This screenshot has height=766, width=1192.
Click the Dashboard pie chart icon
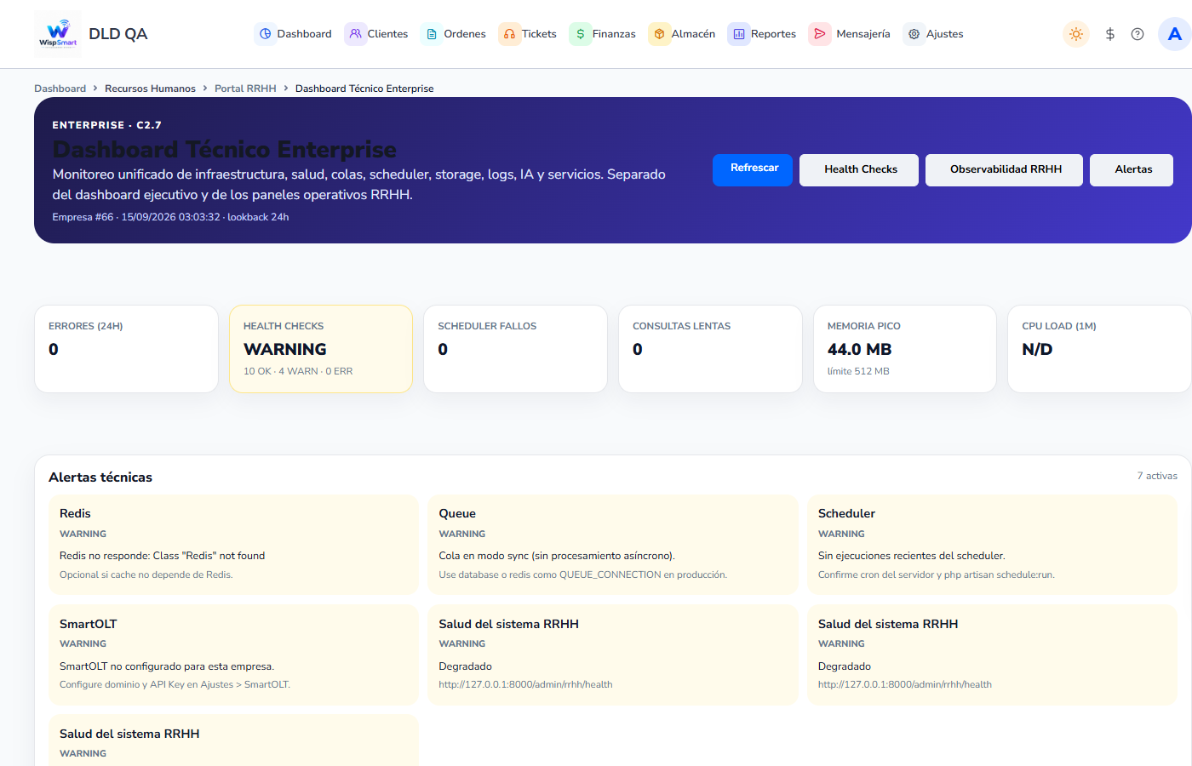tap(266, 34)
